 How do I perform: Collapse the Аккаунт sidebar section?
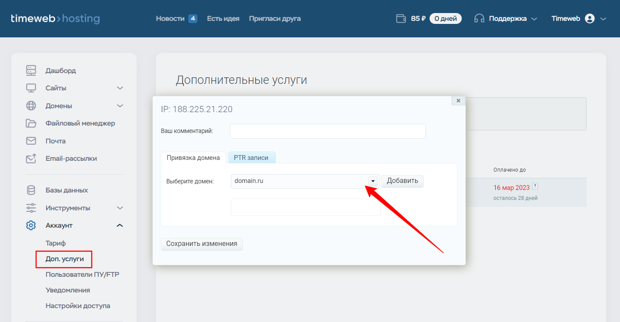(x=120, y=226)
